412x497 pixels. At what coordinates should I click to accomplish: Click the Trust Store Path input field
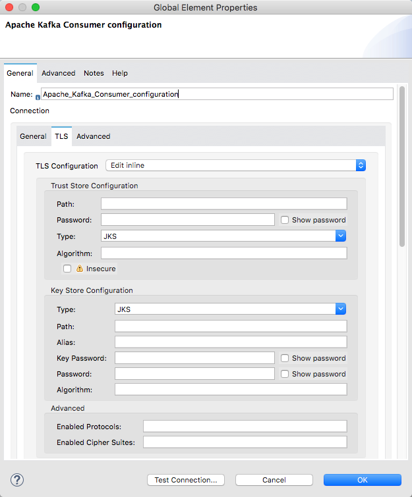click(223, 204)
